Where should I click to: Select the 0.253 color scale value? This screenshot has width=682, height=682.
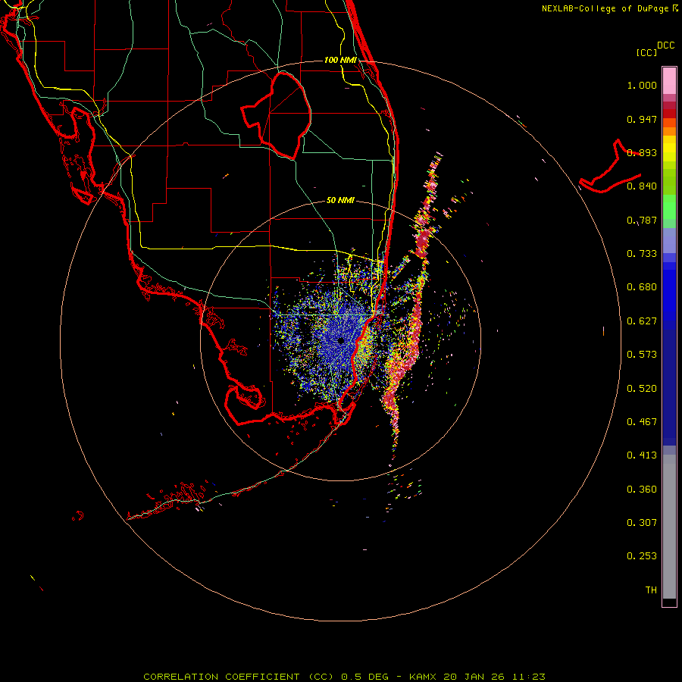tap(642, 556)
